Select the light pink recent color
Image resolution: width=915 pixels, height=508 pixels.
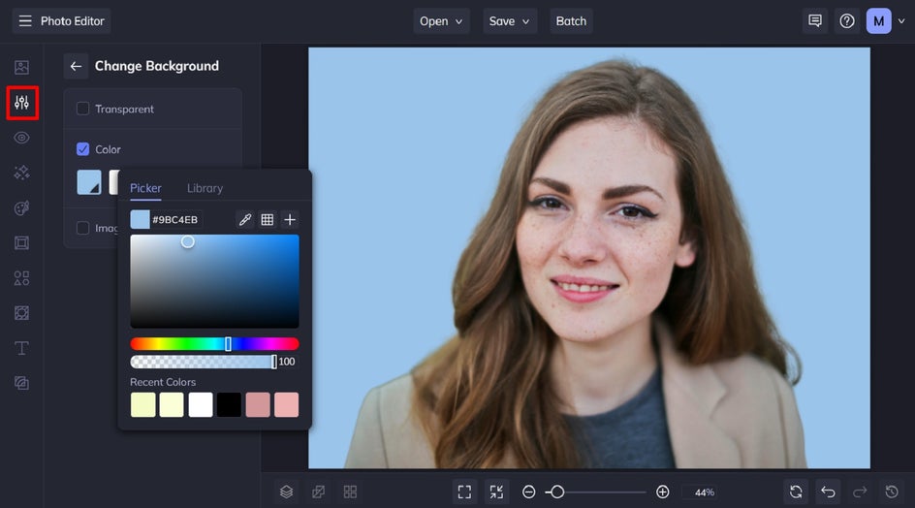click(x=286, y=404)
